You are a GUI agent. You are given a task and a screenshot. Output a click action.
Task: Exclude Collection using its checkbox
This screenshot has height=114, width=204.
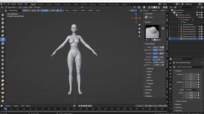pos(197,13)
